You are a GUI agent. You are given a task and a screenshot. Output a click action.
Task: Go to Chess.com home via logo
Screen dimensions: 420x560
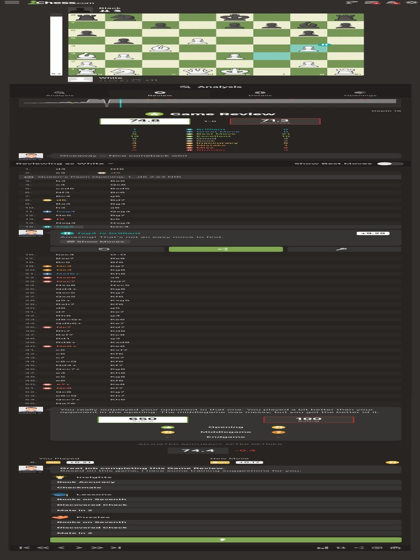coord(61,3)
